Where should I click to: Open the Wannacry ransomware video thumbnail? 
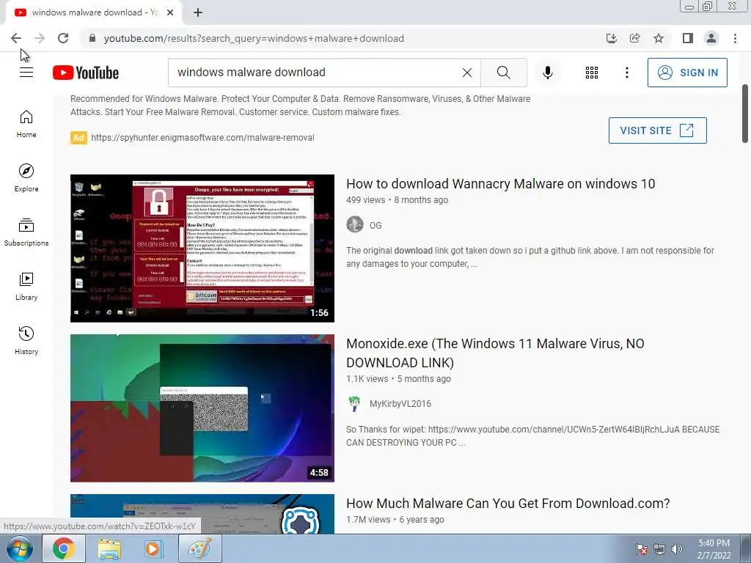202,248
